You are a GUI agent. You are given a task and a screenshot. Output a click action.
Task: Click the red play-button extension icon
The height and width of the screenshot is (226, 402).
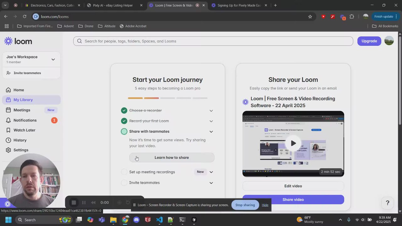(323, 17)
